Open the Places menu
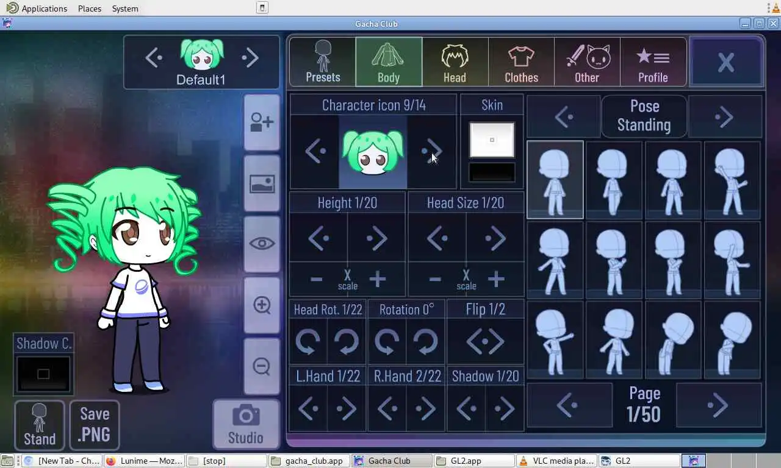 pos(90,9)
